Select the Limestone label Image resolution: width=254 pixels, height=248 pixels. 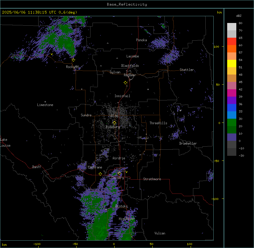[45, 105]
